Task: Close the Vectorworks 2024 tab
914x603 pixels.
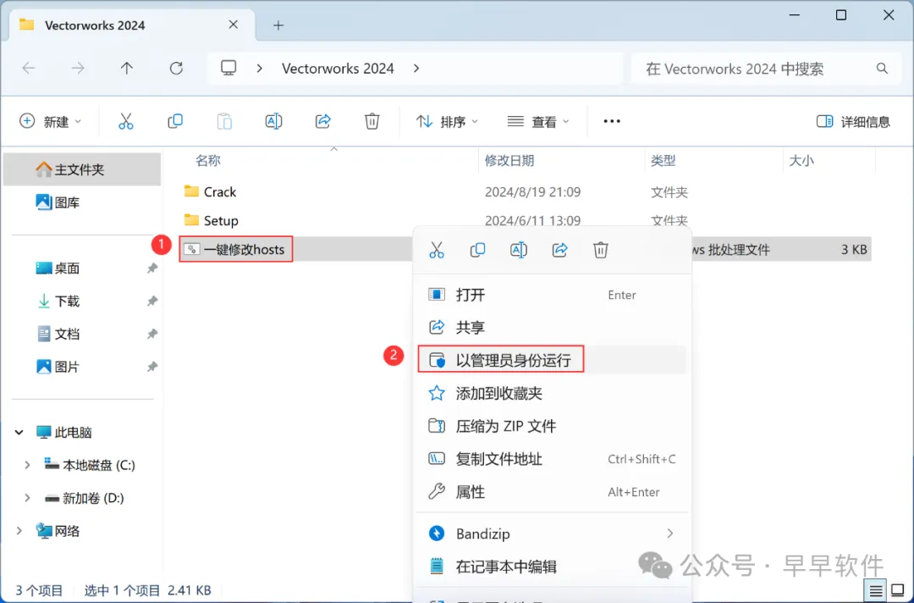Action: tap(234, 25)
